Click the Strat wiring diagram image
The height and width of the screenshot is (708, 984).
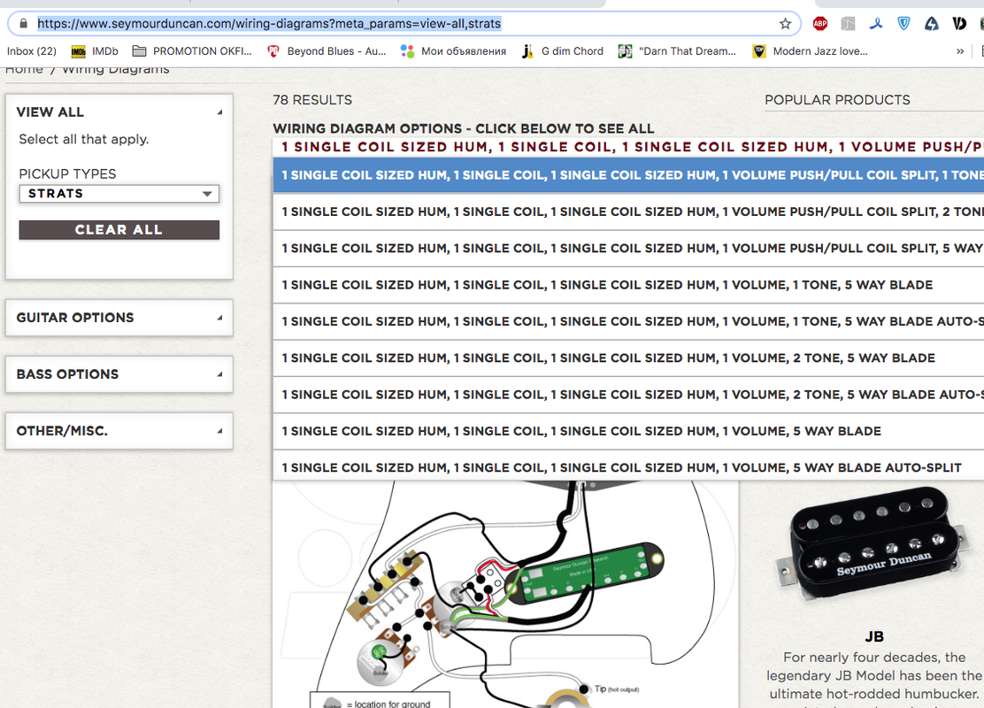[505, 595]
